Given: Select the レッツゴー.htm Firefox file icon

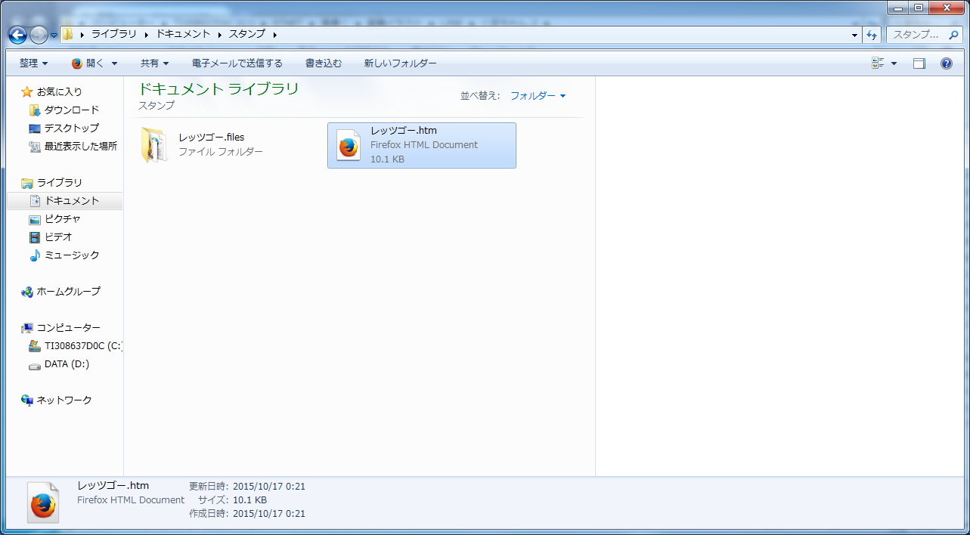Looking at the screenshot, I should [349, 145].
